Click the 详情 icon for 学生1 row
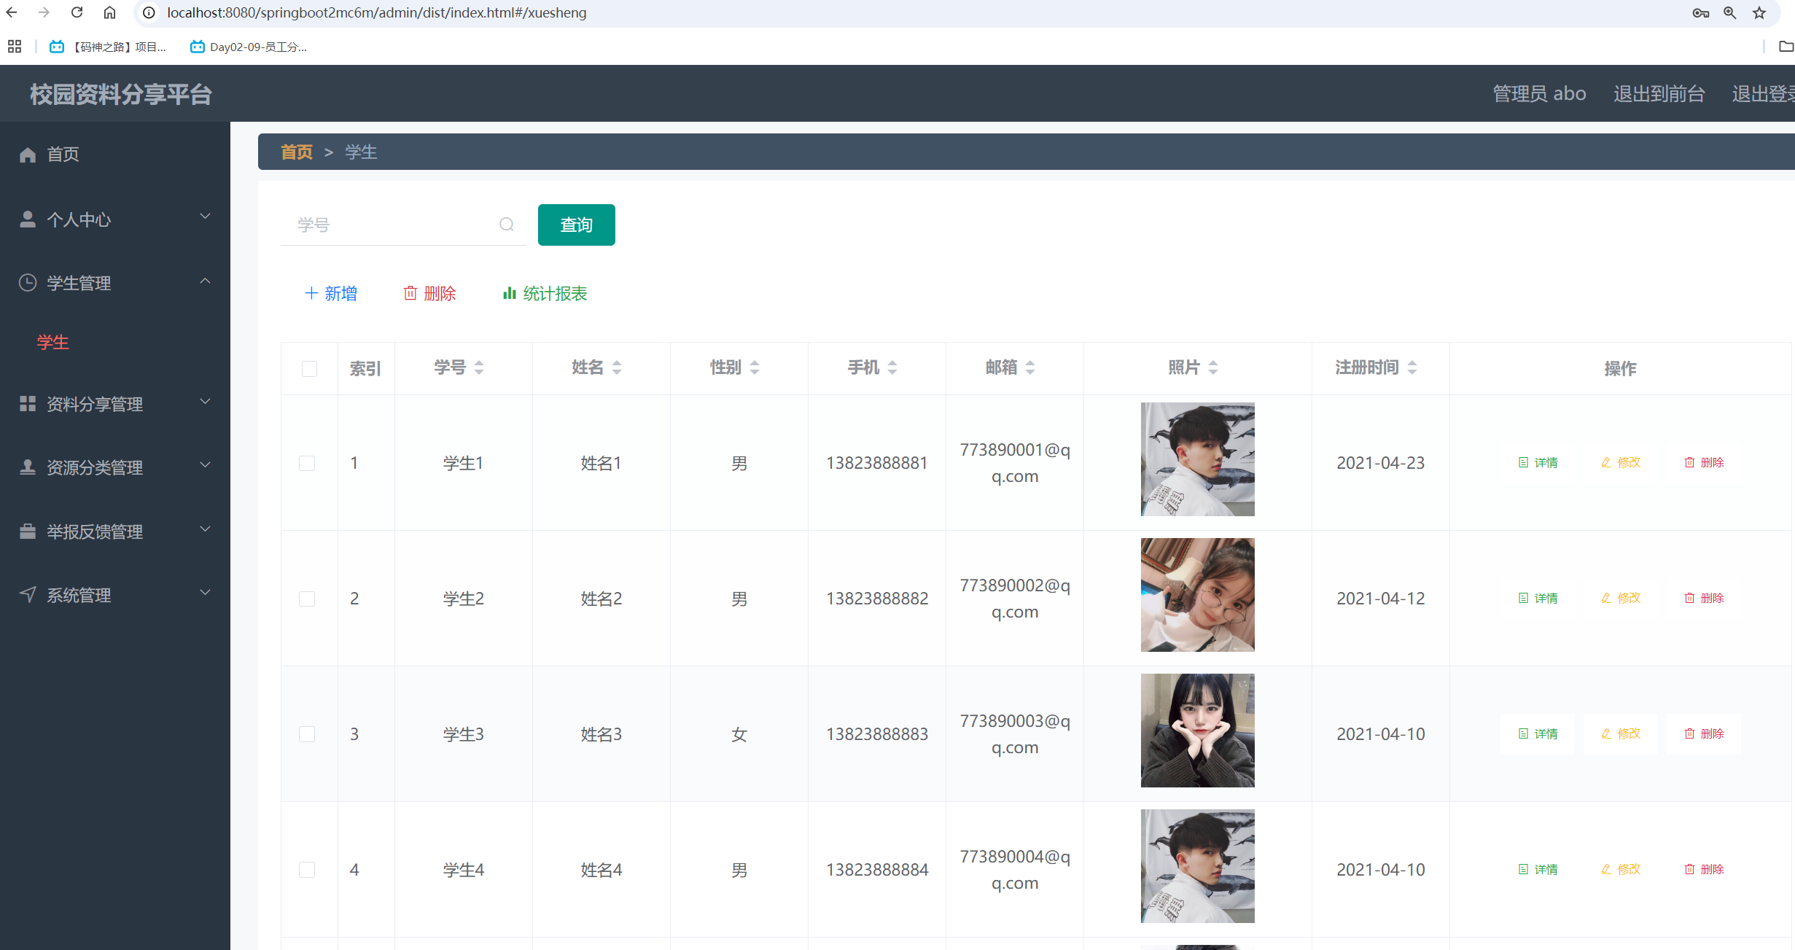The image size is (1795, 950). 1523,462
